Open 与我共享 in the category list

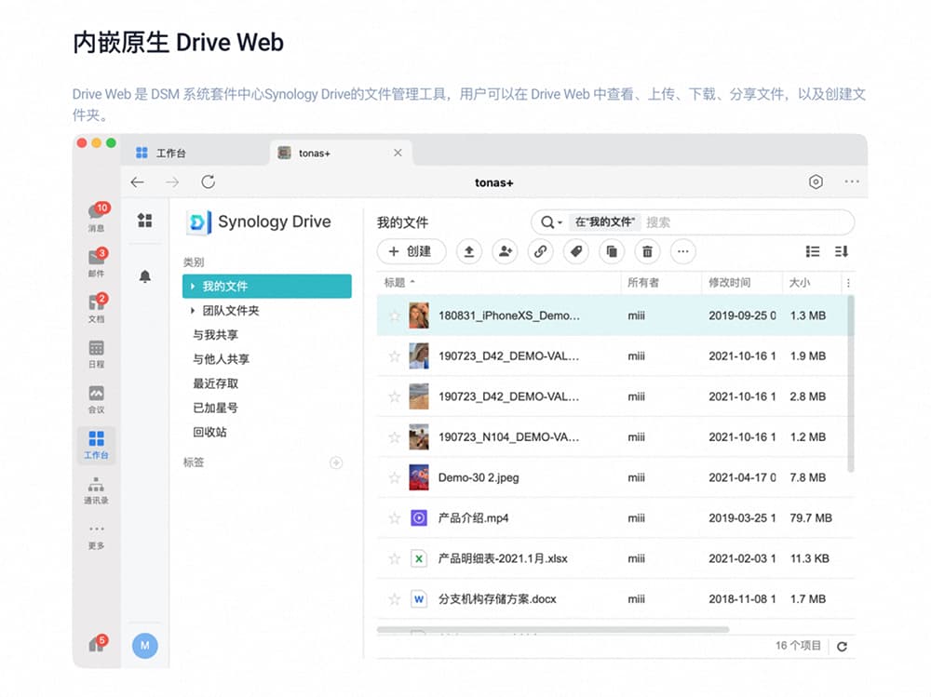pyautogui.click(x=216, y=335)
